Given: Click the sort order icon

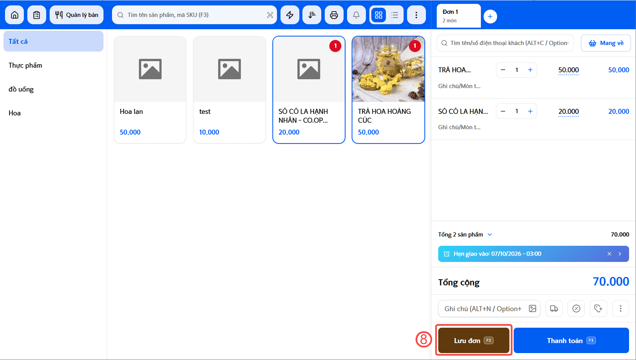Looking at the screenshot, I should pyautogui.click(x=312, y=15).
